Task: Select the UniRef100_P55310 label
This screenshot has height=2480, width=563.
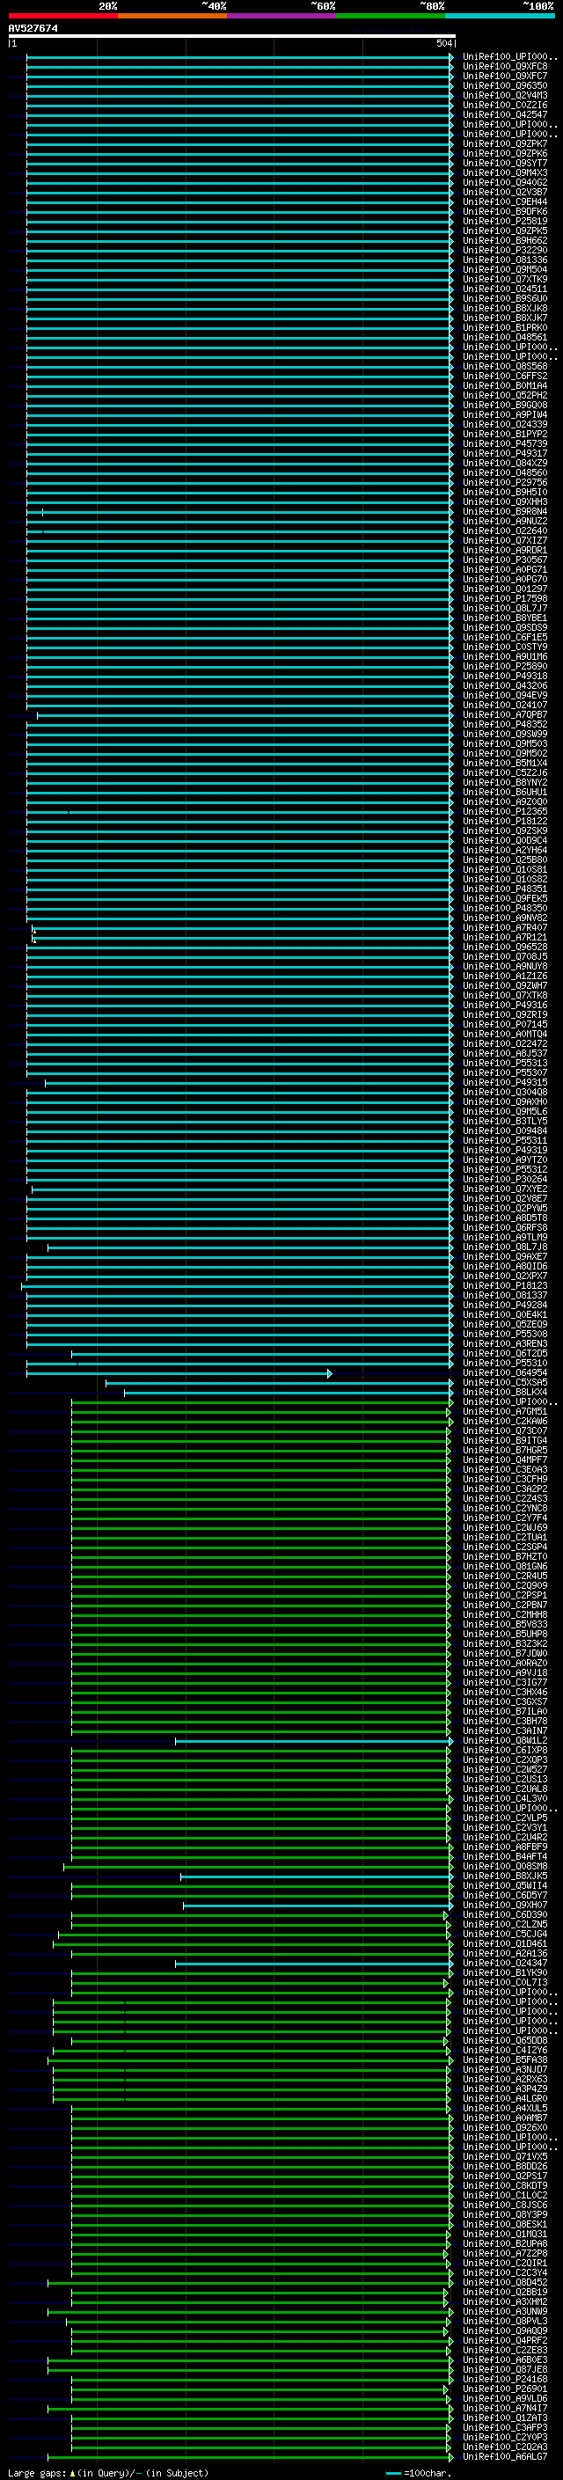Action: click(505, 1364)
